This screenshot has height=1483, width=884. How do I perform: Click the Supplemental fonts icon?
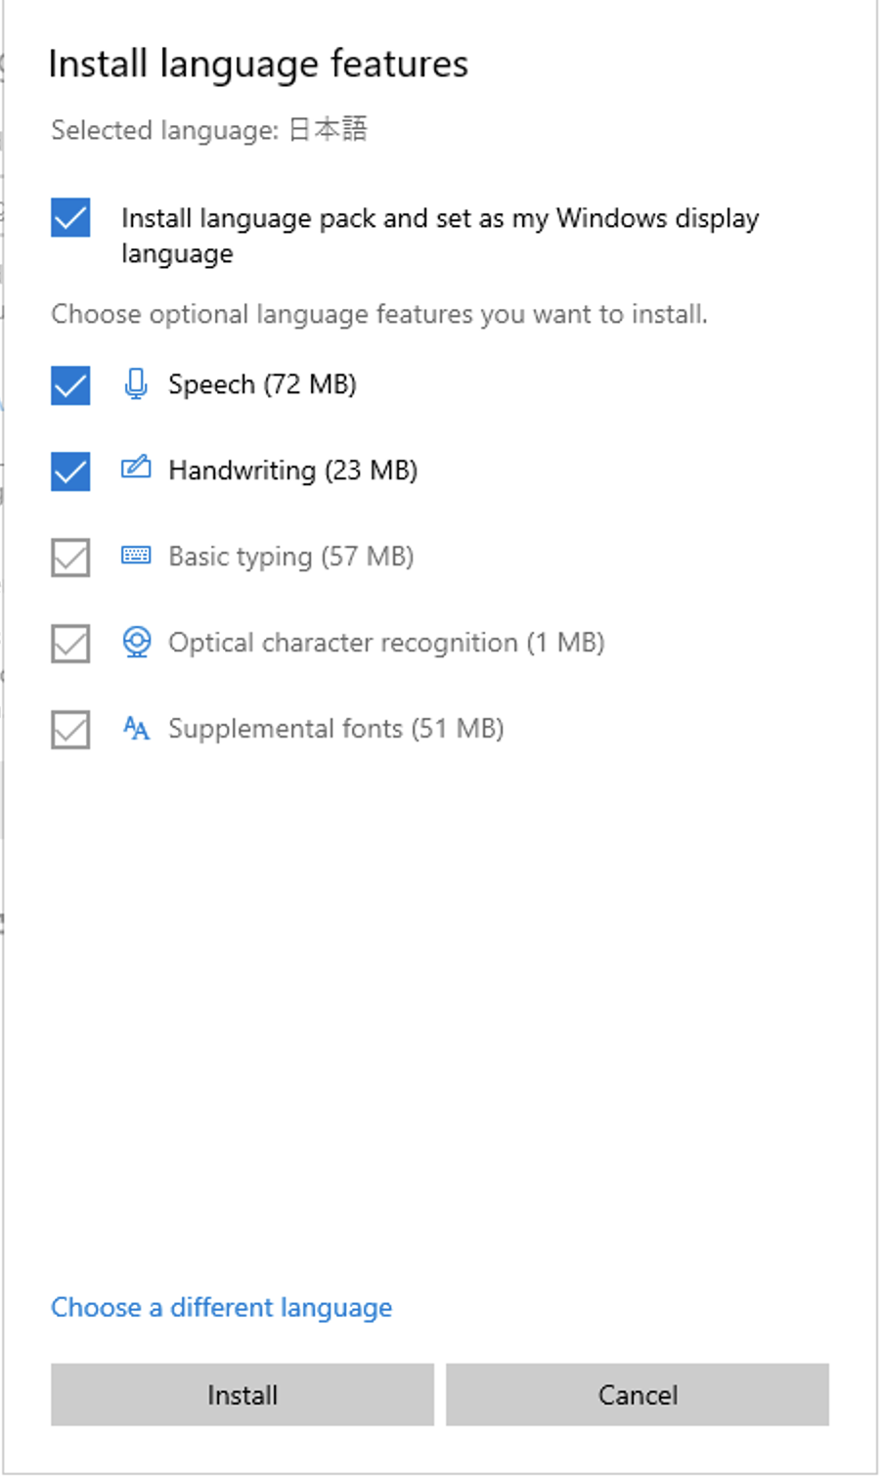136,728
